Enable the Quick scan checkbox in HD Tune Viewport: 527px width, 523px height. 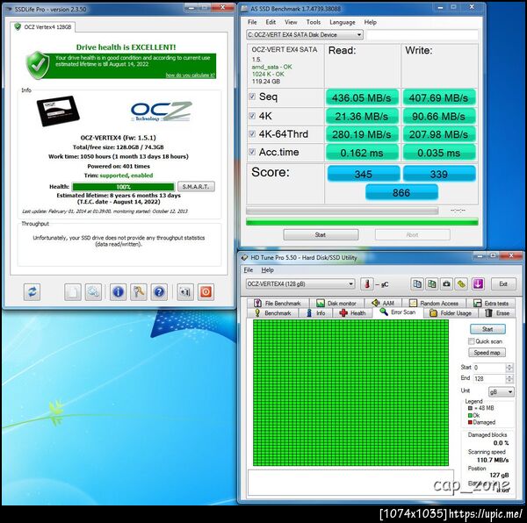click(471, 341)
